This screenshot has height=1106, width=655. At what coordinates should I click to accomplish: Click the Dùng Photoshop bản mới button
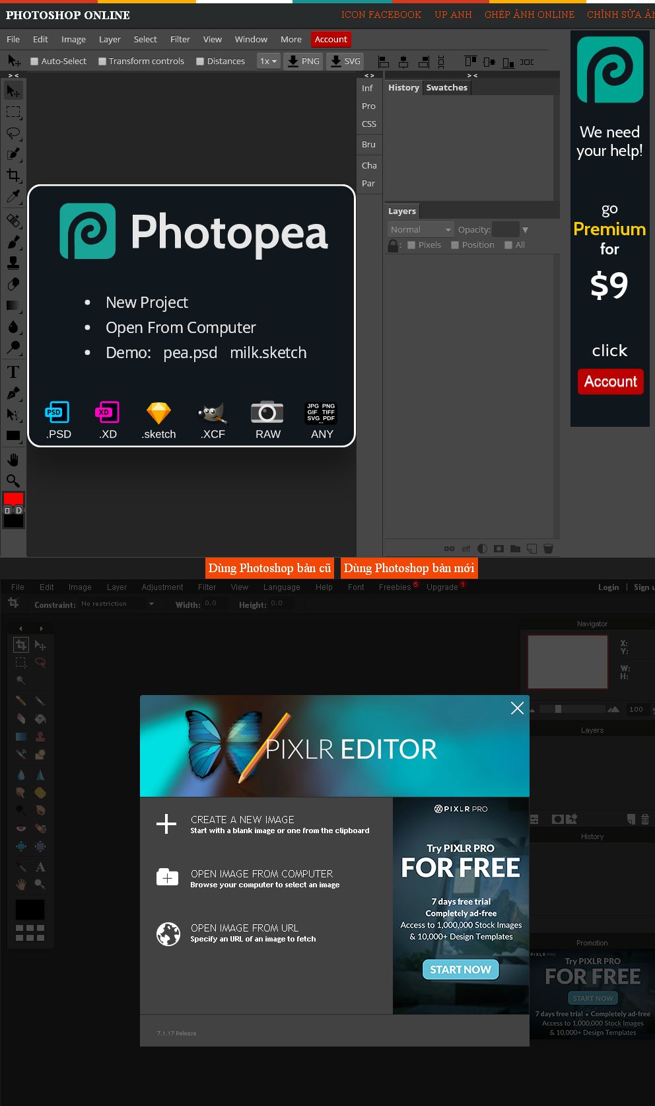tap(409, 568)
